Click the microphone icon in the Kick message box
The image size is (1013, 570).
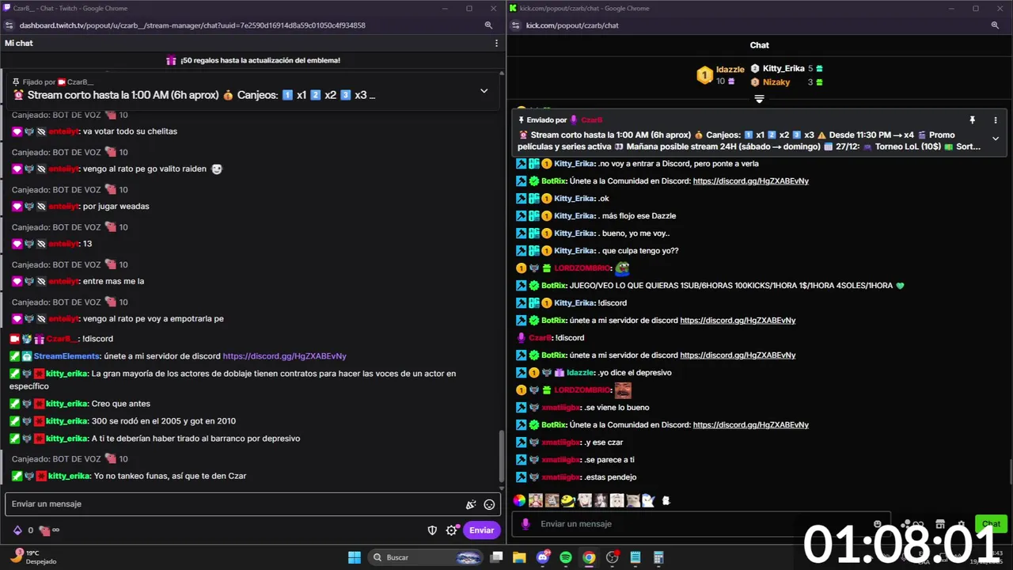click(525, 524)
